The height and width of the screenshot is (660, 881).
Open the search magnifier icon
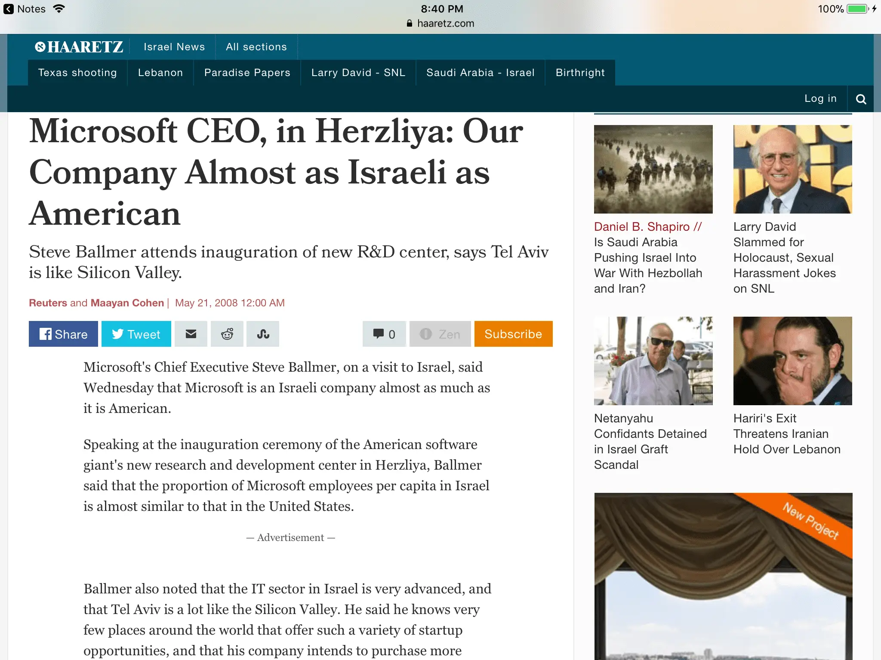861,99
